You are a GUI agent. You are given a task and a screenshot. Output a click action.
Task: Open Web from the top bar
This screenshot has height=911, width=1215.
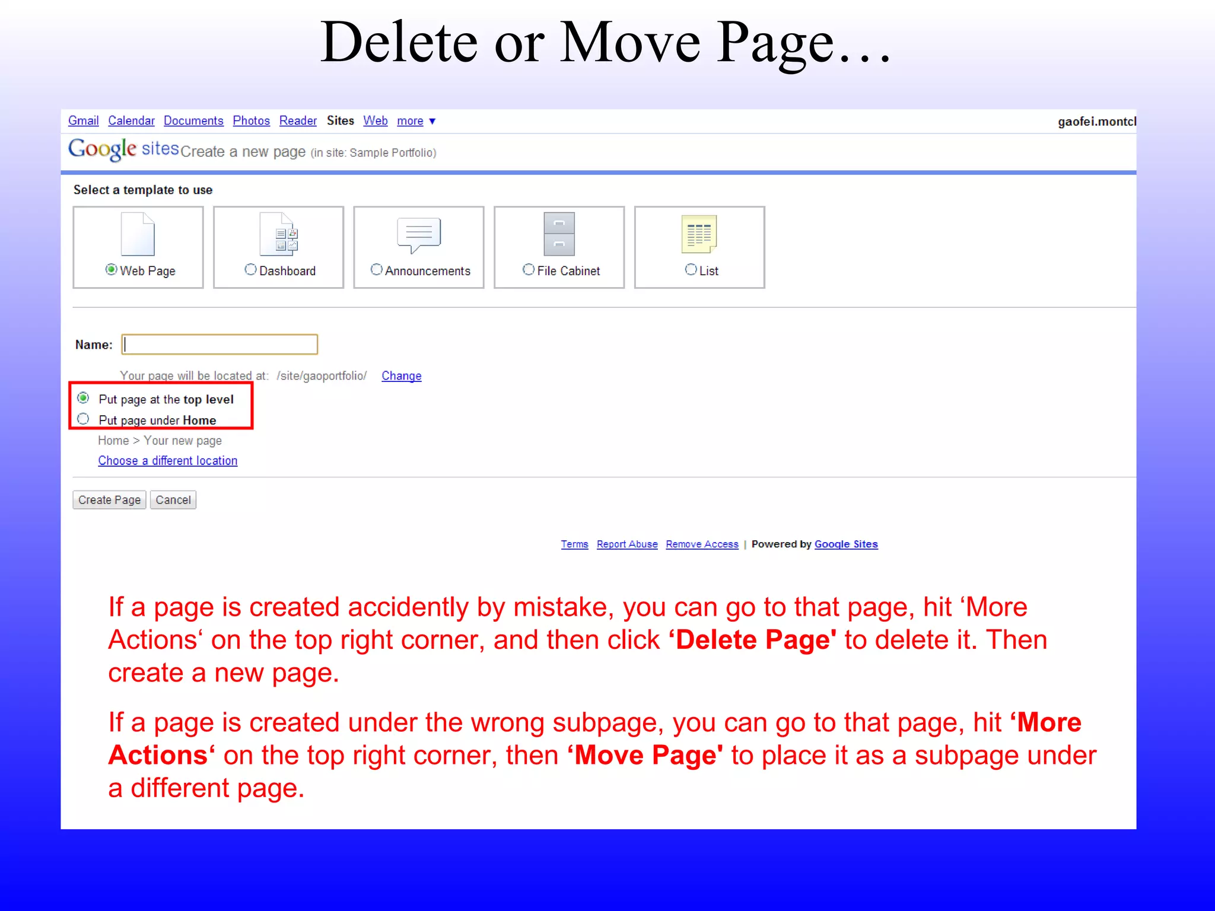coord(376,120)
